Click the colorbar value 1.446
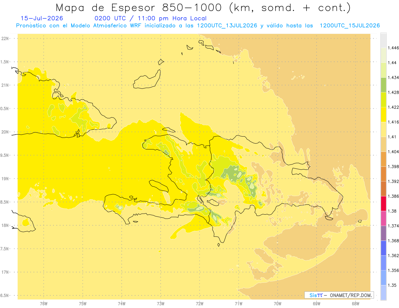Screen dimensions: 399x308 393,48
